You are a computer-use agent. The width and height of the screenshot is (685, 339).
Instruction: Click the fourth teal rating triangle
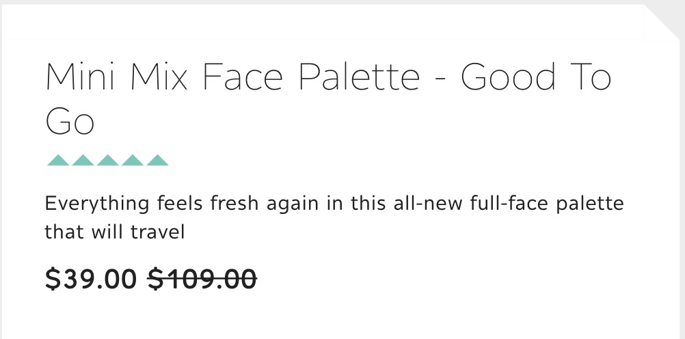(133, 161)
